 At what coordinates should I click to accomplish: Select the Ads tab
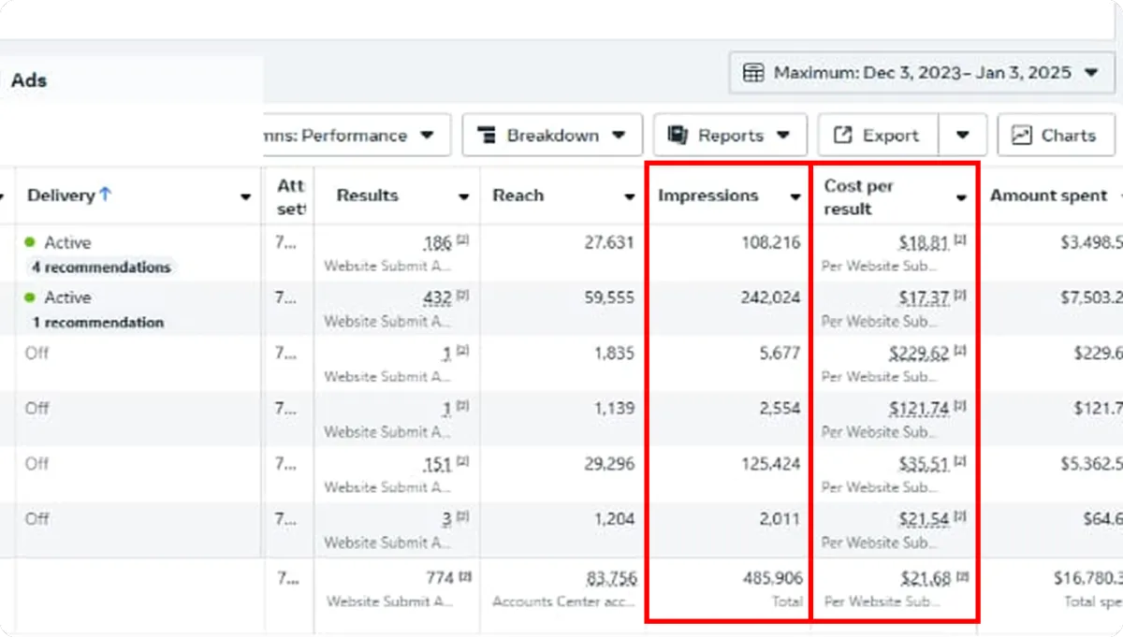(29, 80)
